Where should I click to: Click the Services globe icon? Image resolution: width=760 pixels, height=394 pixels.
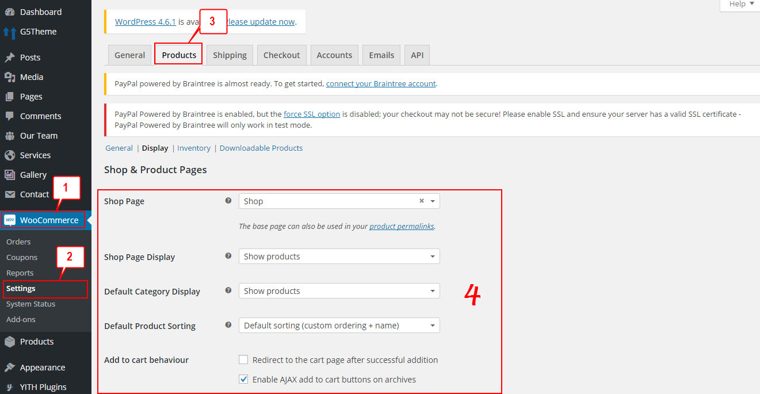pos(9,155)
